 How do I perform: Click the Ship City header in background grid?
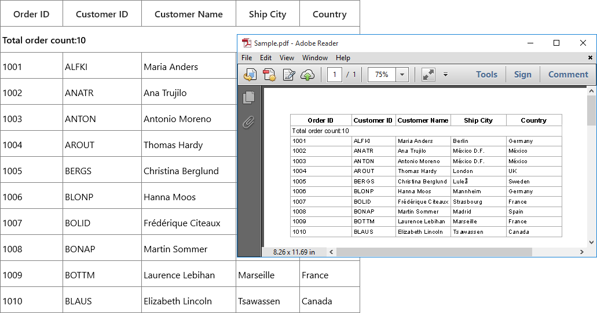[x=268, y=14]
